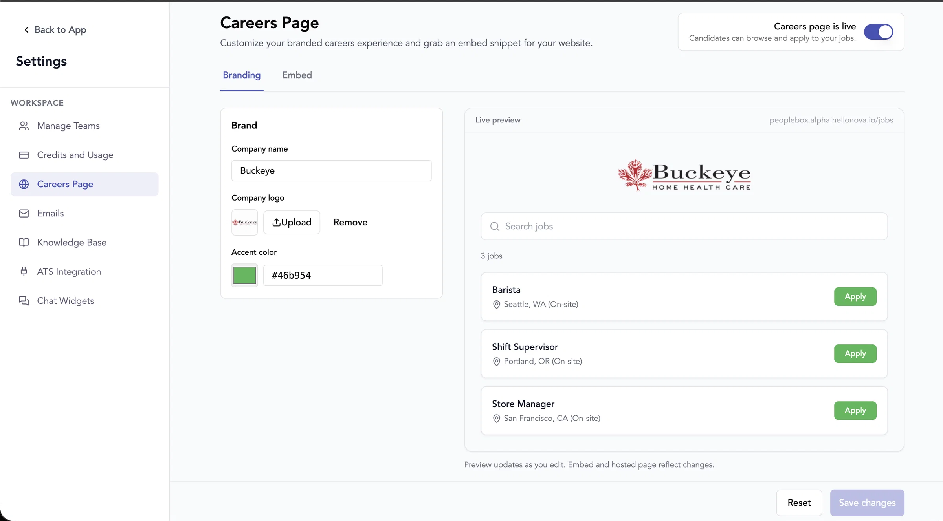Click the Knowledge Base book icon
Screen dimensions: 943x521
point(24,242)
